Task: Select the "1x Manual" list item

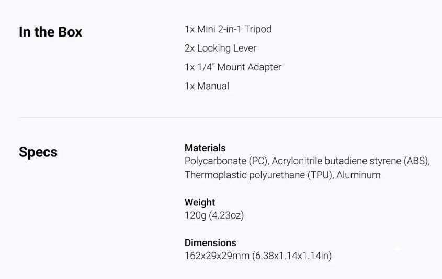Action: 207,86
